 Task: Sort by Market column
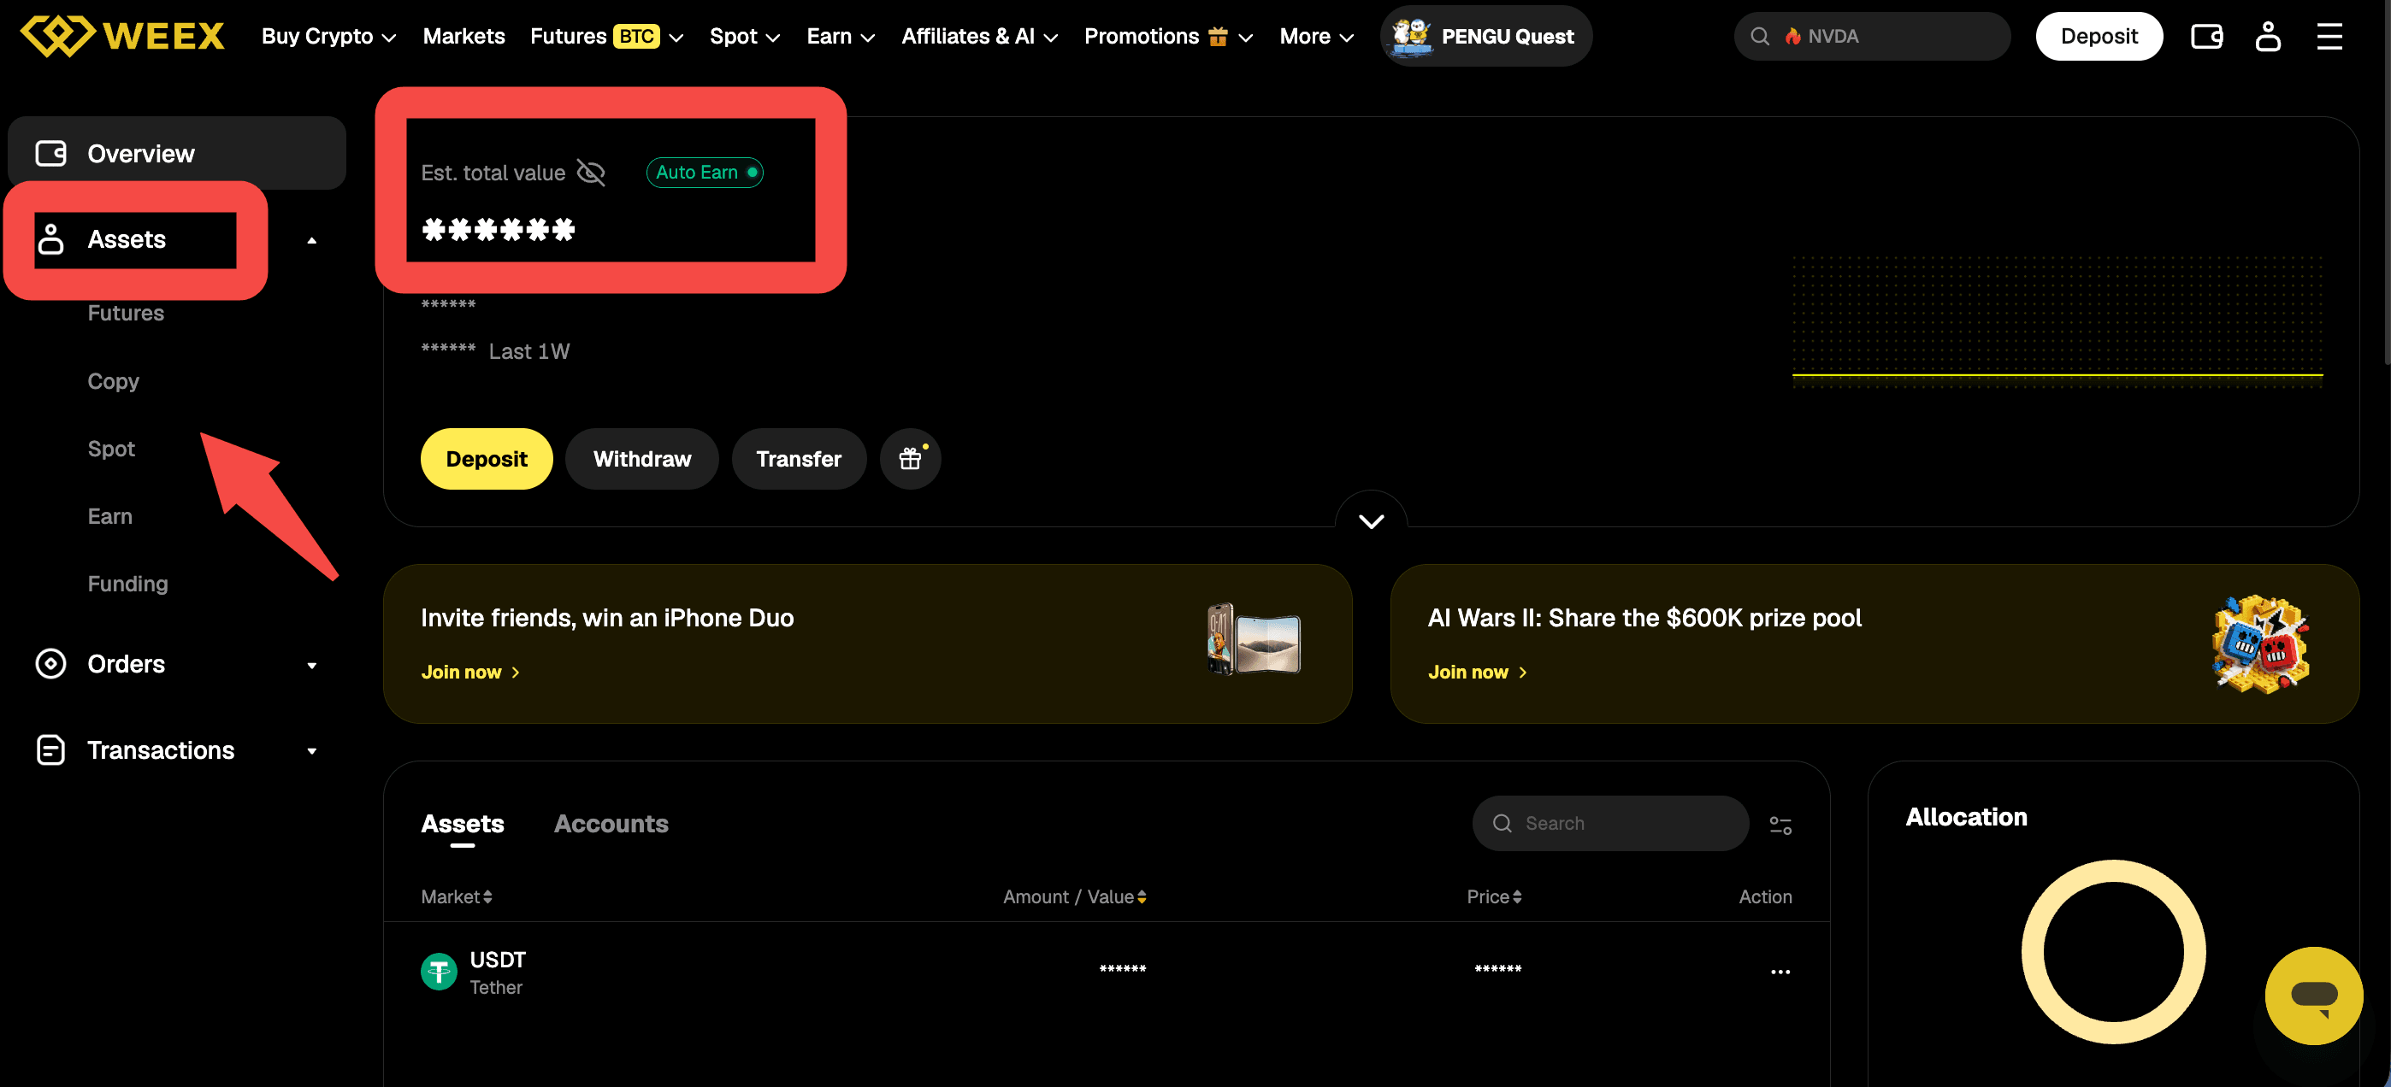(x=456, y=896)
